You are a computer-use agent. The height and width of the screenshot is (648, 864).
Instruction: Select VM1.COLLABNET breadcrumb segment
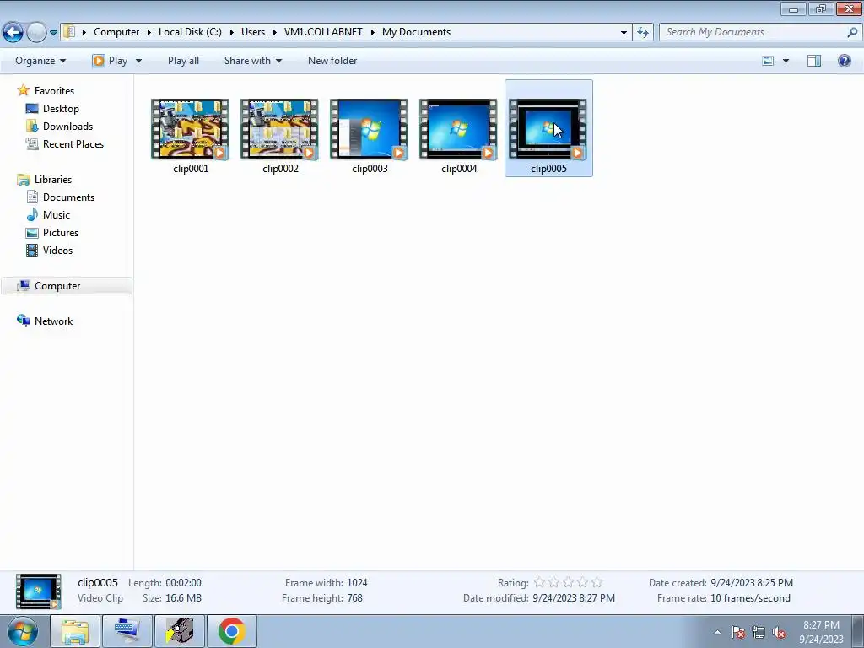pyautogui.click(x=323, y=32)
